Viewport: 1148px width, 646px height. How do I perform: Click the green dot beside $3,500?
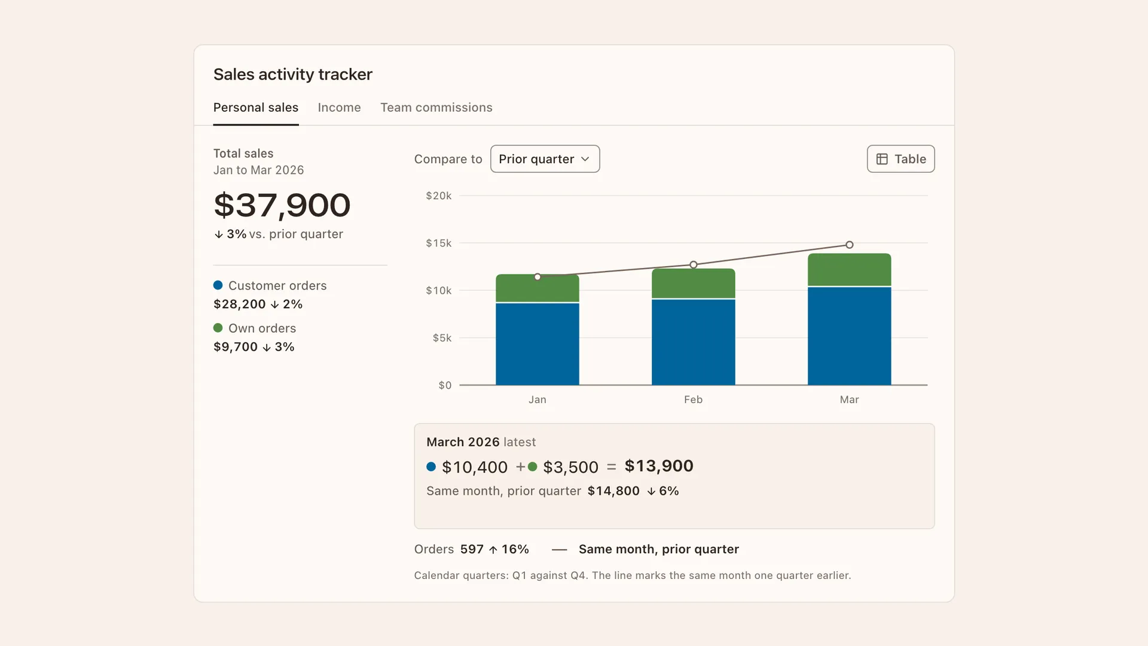pyautogui.click(x=532, y=467)
